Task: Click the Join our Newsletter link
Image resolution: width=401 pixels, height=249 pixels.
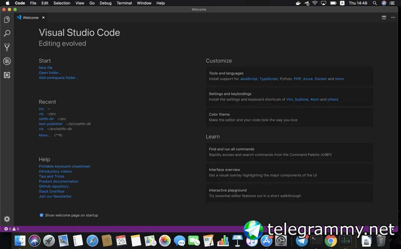Action: point(55,196)
